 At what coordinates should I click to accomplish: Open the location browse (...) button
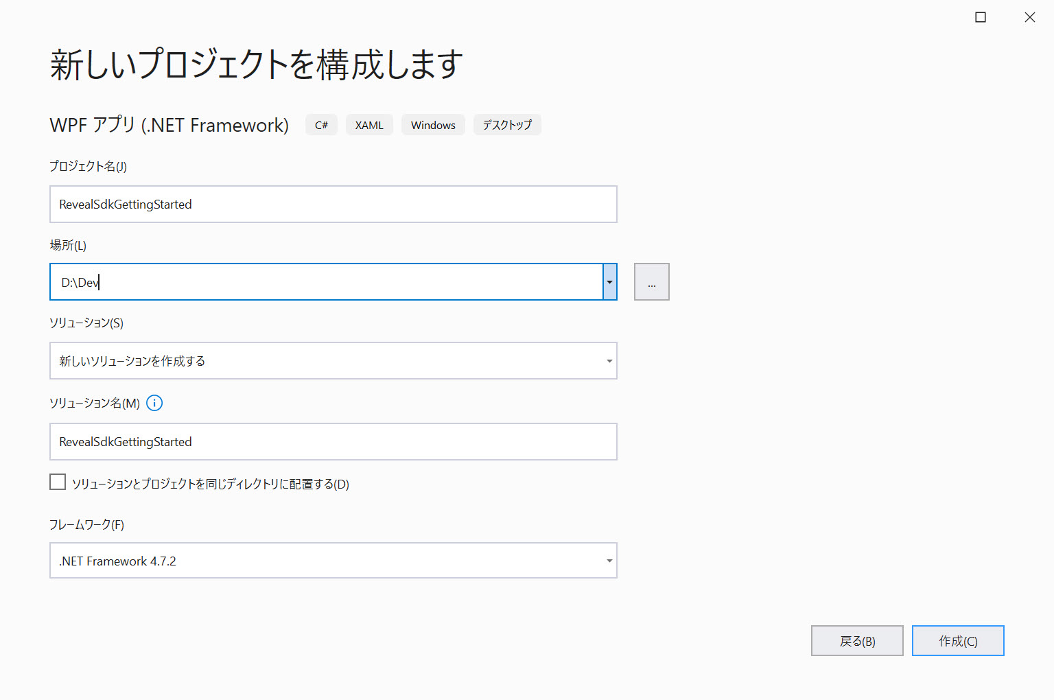coord(651,281)
